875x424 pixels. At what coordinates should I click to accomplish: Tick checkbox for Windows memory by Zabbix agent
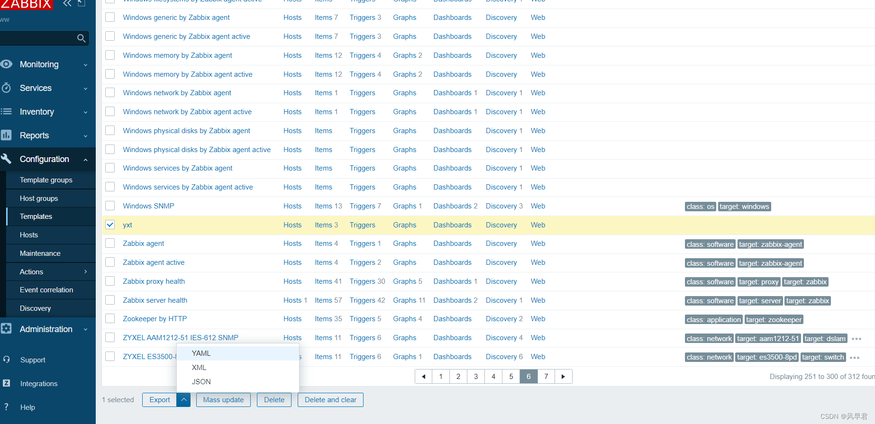pos(110,55)
